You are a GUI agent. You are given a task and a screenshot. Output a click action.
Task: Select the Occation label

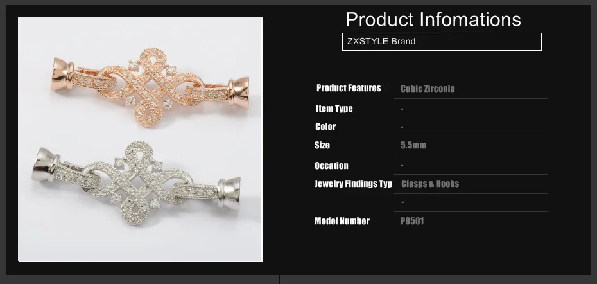coord(331,166)
